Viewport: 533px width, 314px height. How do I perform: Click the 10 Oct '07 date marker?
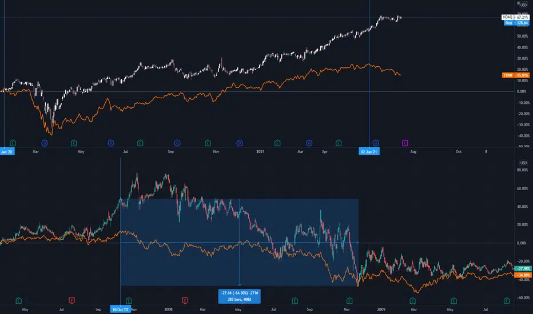(x=120, y=309)
